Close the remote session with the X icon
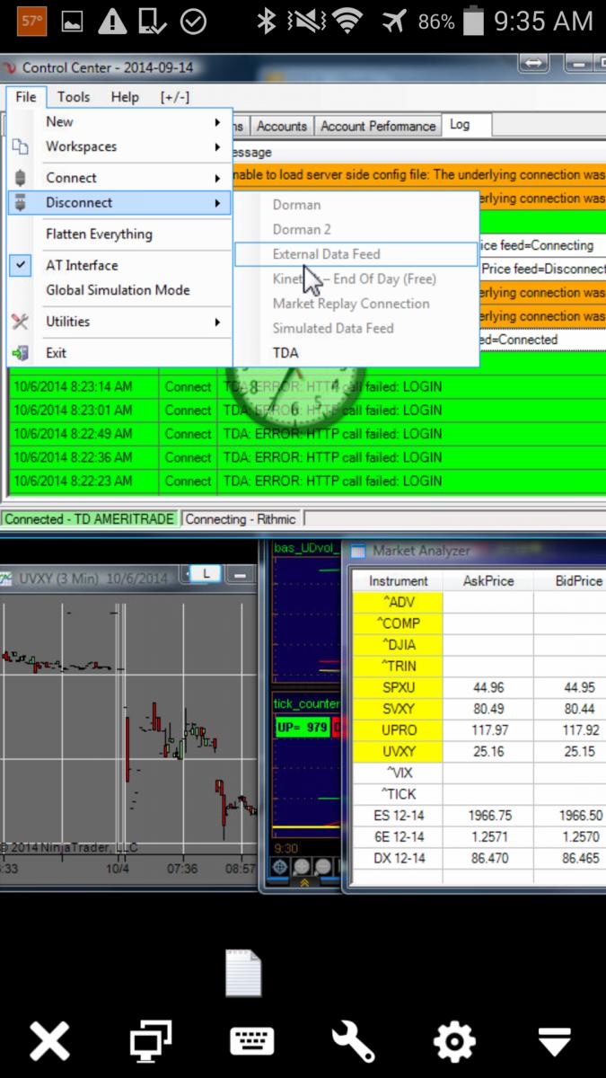 pyautogui.click(x=49, y=1042)
